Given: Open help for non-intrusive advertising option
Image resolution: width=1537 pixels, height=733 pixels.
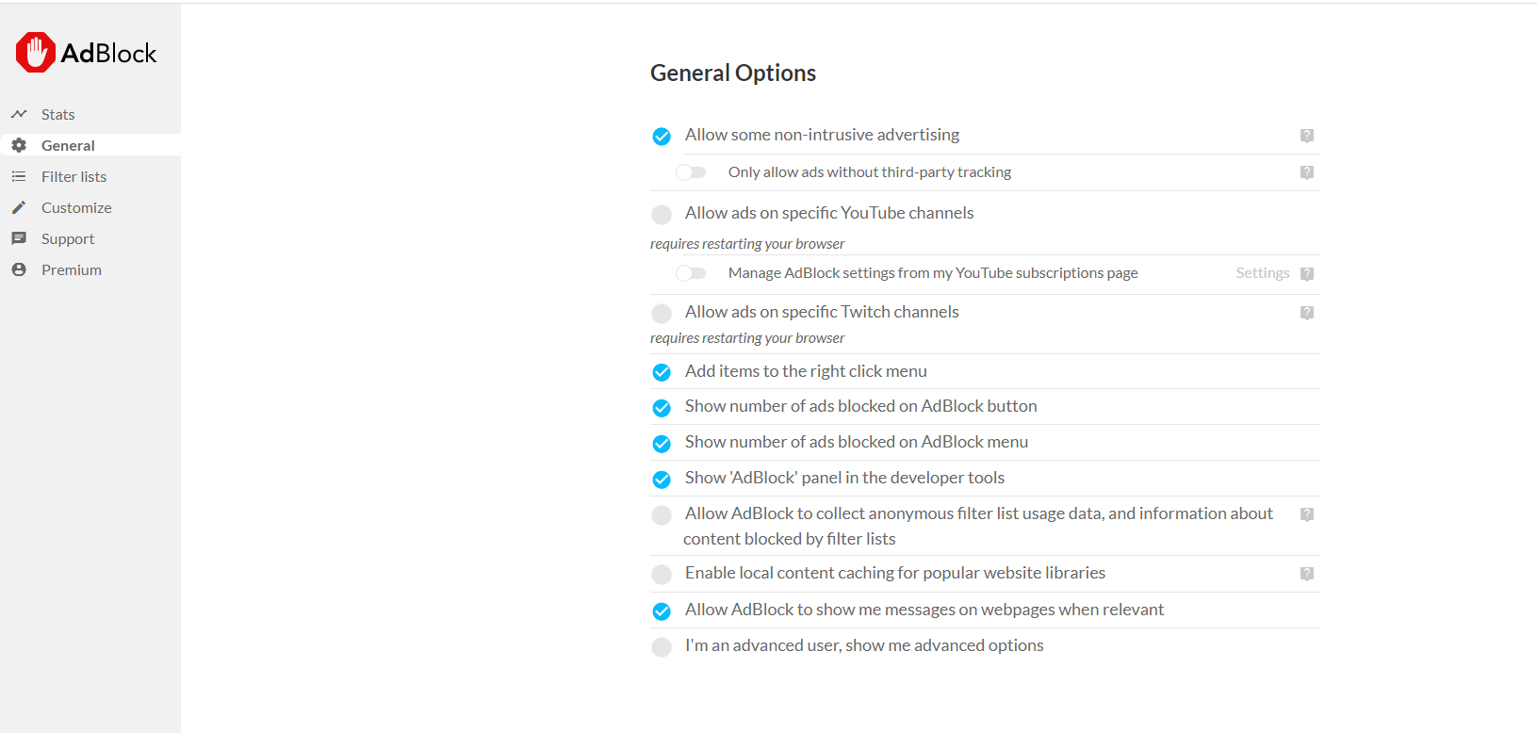Looking at the screenshot, I should pos(1307,136).
